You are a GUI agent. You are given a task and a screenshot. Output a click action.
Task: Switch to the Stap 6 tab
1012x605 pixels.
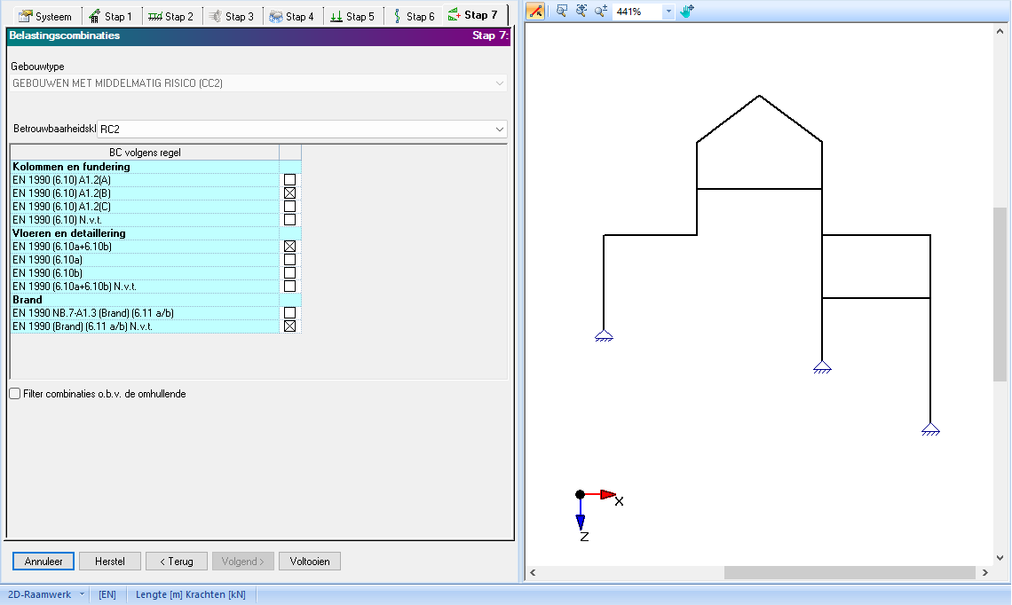[x=413, y=16]
